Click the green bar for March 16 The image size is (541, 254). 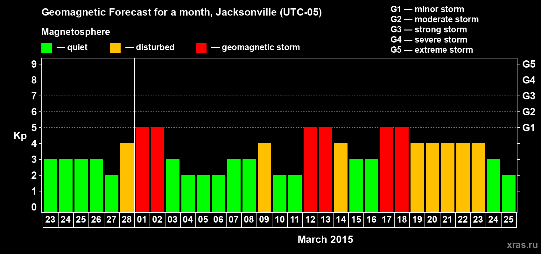(371, 185)
